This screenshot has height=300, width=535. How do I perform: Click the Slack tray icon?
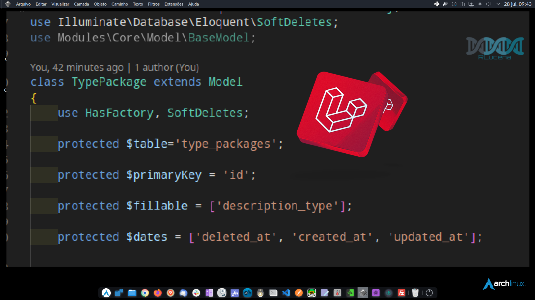437,4
